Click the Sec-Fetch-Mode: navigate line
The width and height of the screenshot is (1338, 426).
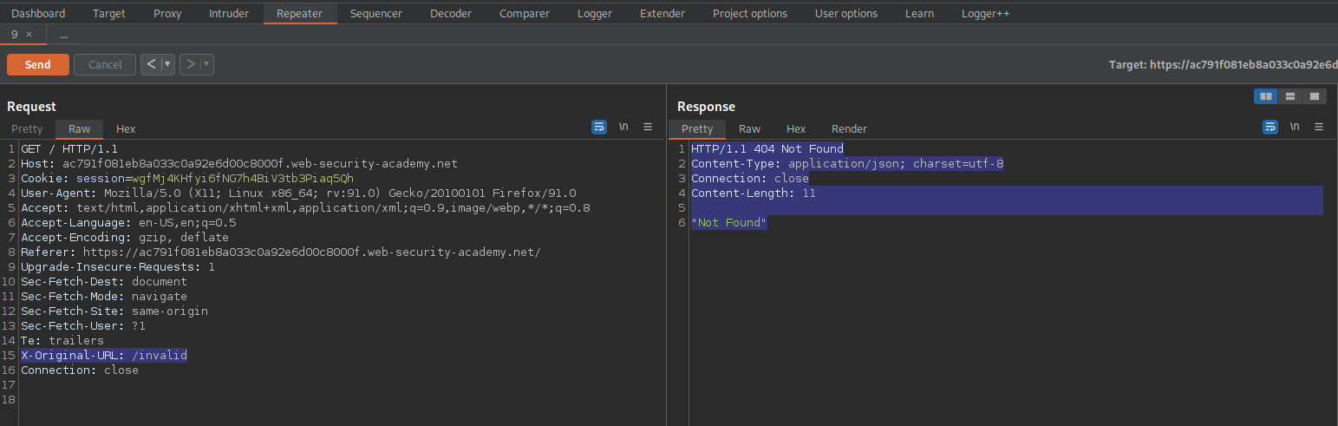[104, 297]
